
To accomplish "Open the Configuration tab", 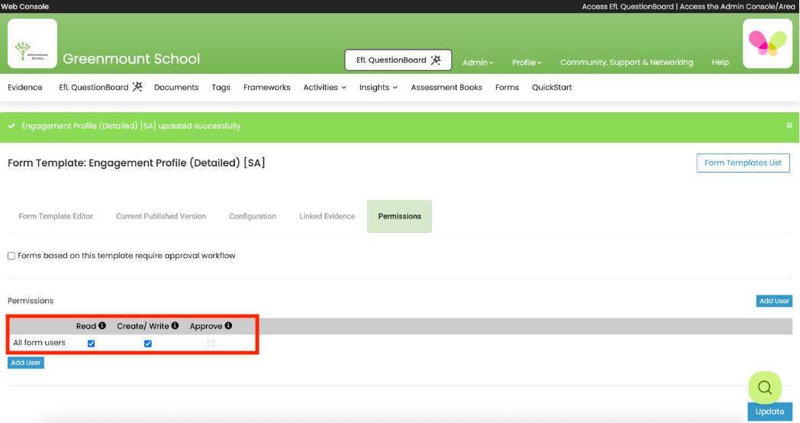I will (x=253, y=216).
